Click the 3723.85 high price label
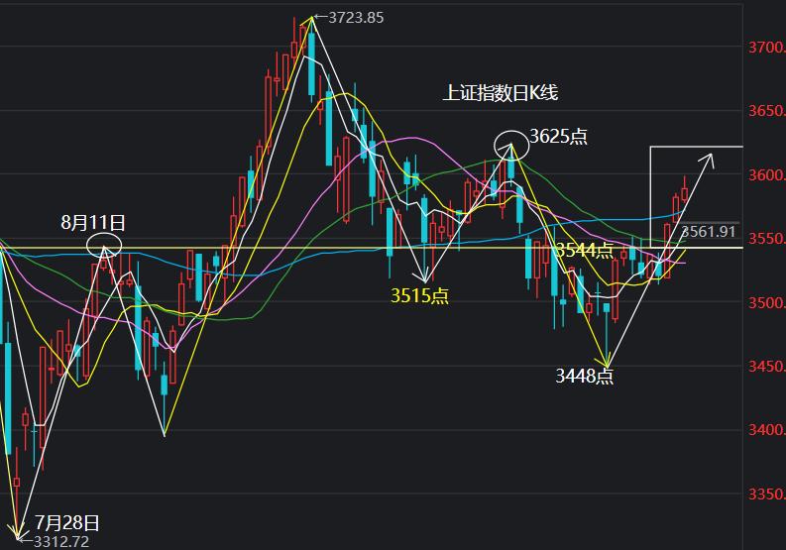 356,18
